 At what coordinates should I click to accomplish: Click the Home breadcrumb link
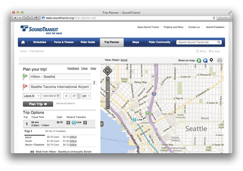pyautogui.click(x=23, y=51)
